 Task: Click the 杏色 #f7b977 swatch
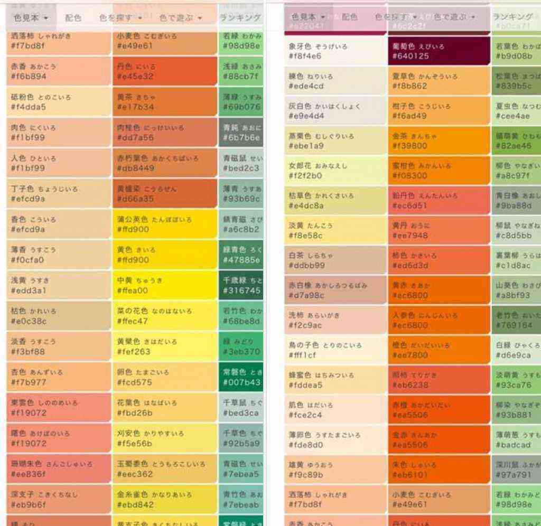(58, 377)
